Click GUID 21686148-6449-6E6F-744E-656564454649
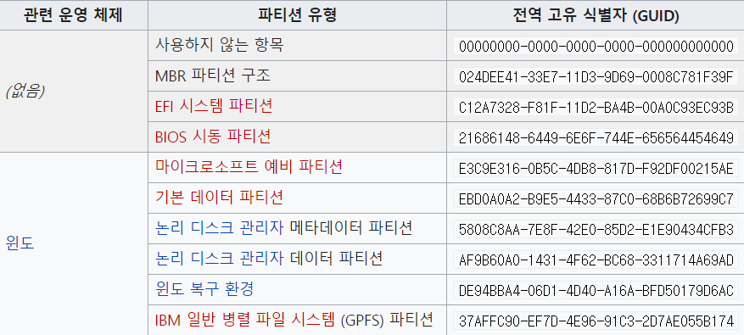The image size is (744, 335). pyautogui.click(x=596, y=137)
